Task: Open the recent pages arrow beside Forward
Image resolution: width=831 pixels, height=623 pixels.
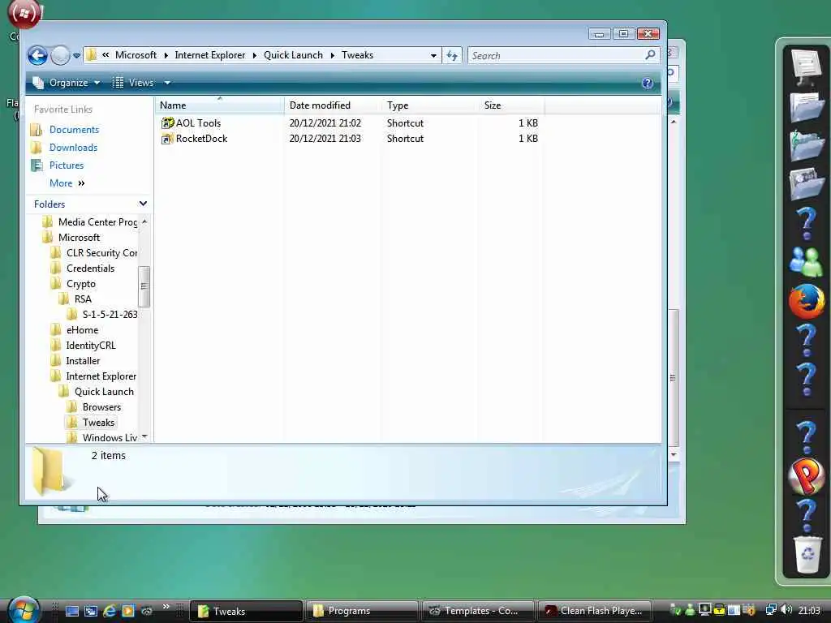Action: pyautogui.click(x=77, y=56)
